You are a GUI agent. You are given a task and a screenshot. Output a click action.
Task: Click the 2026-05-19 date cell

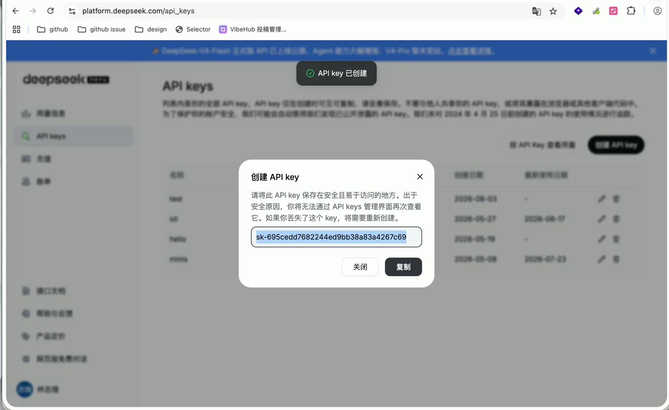pyautogui.click(x=475, y=239)
